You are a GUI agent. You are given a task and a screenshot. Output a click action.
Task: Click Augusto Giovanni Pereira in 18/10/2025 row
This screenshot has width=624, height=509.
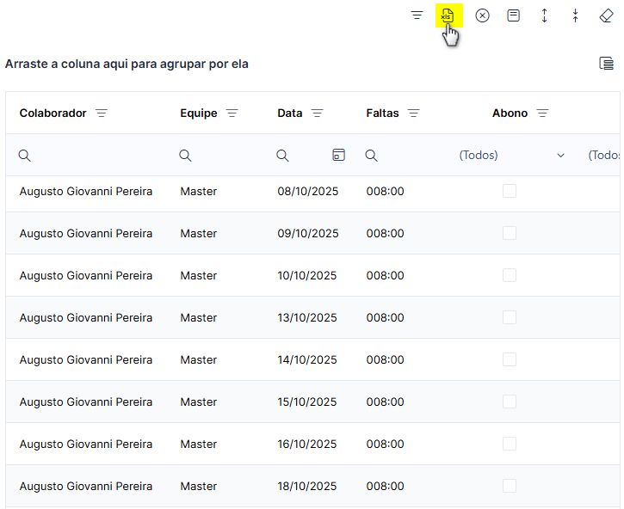coord(86,487)
